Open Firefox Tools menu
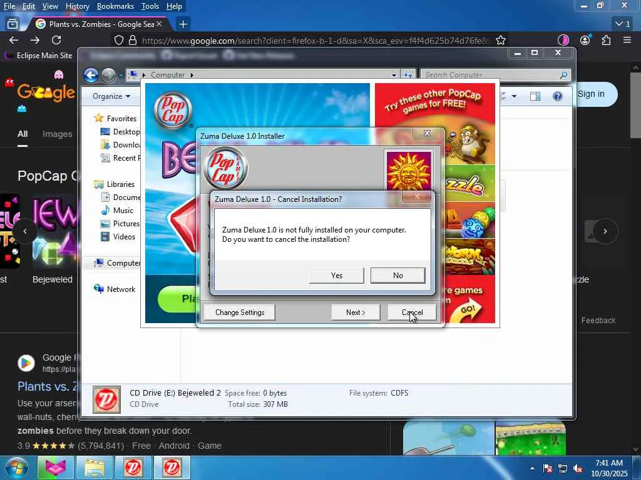 150,6
